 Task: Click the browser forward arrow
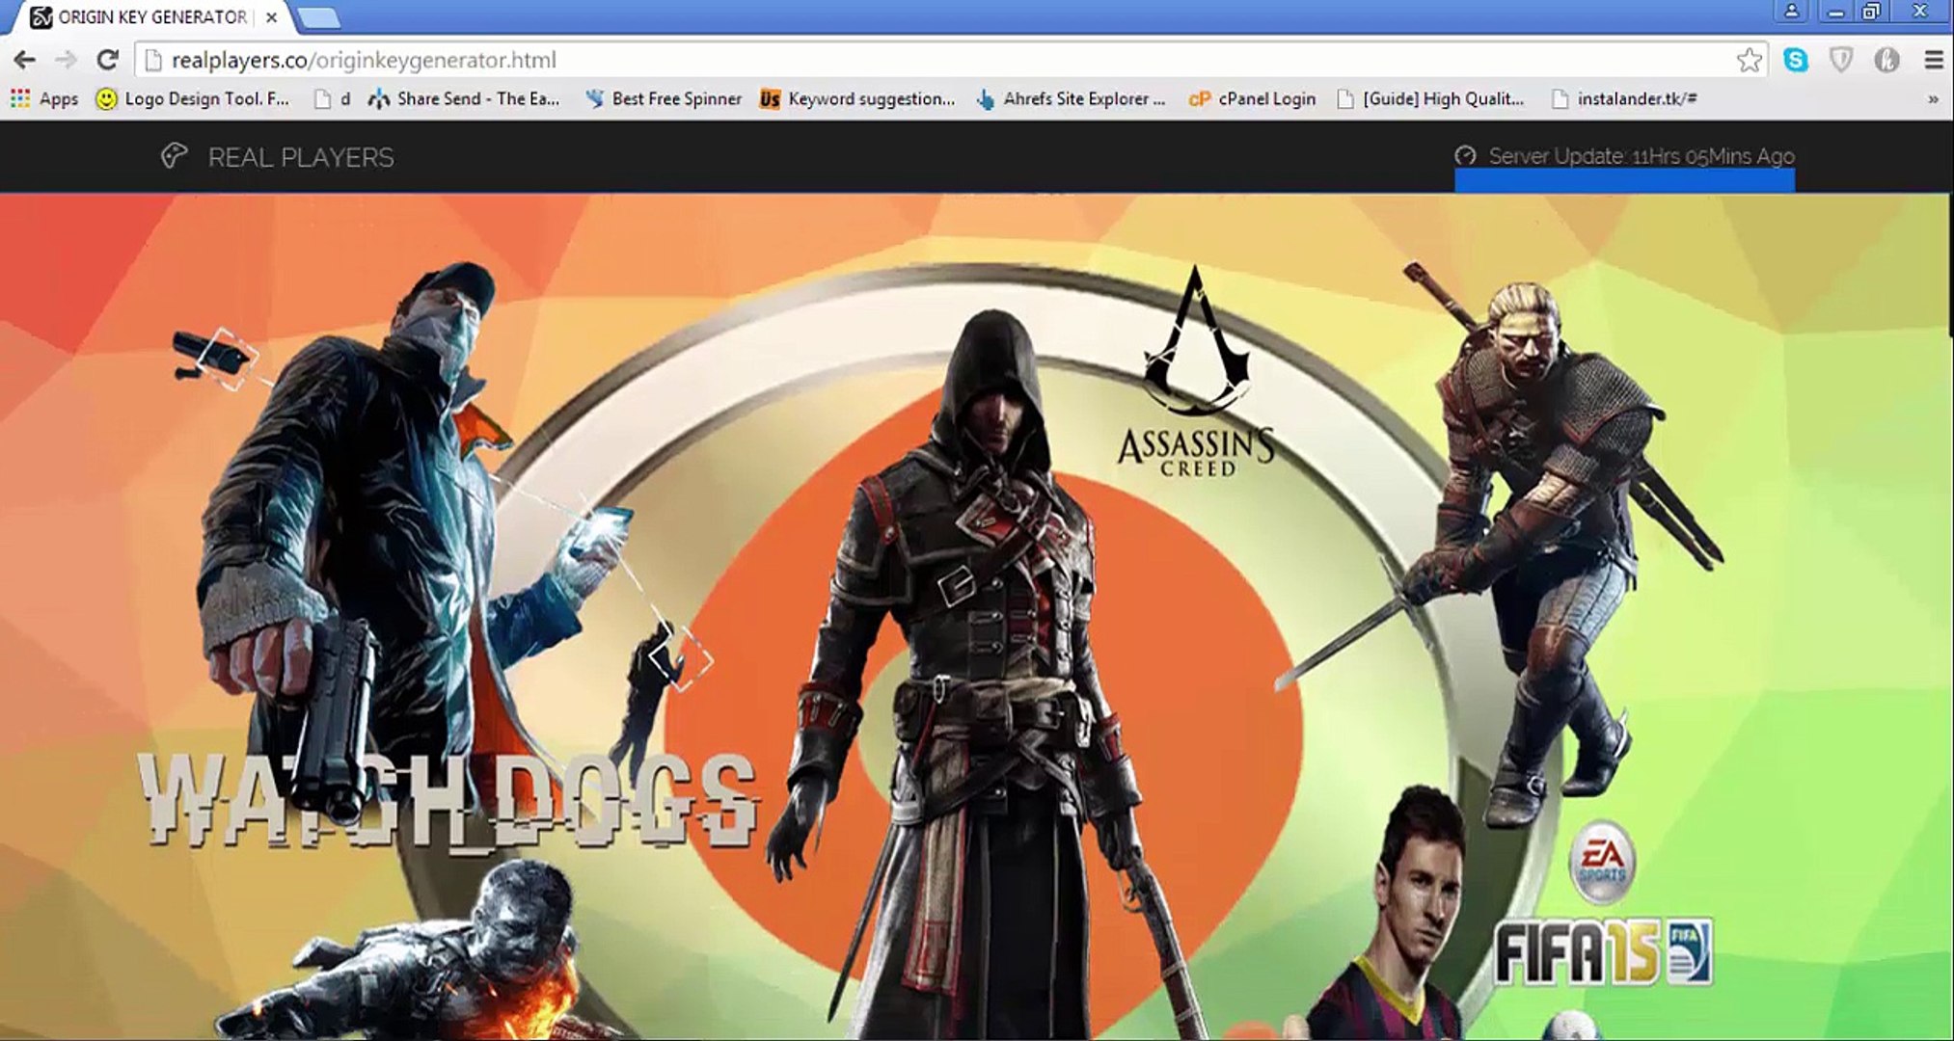coord(66,60)
